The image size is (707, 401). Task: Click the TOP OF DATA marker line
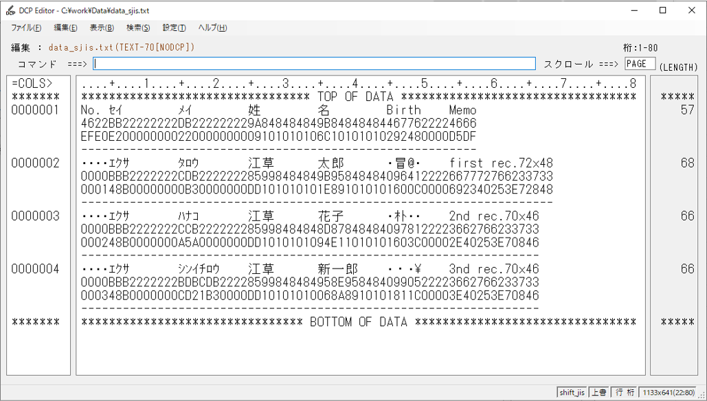[359, 96]
